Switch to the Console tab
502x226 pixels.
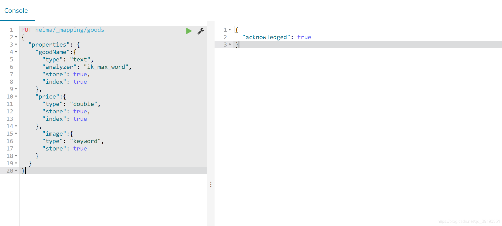click(16, 10)
